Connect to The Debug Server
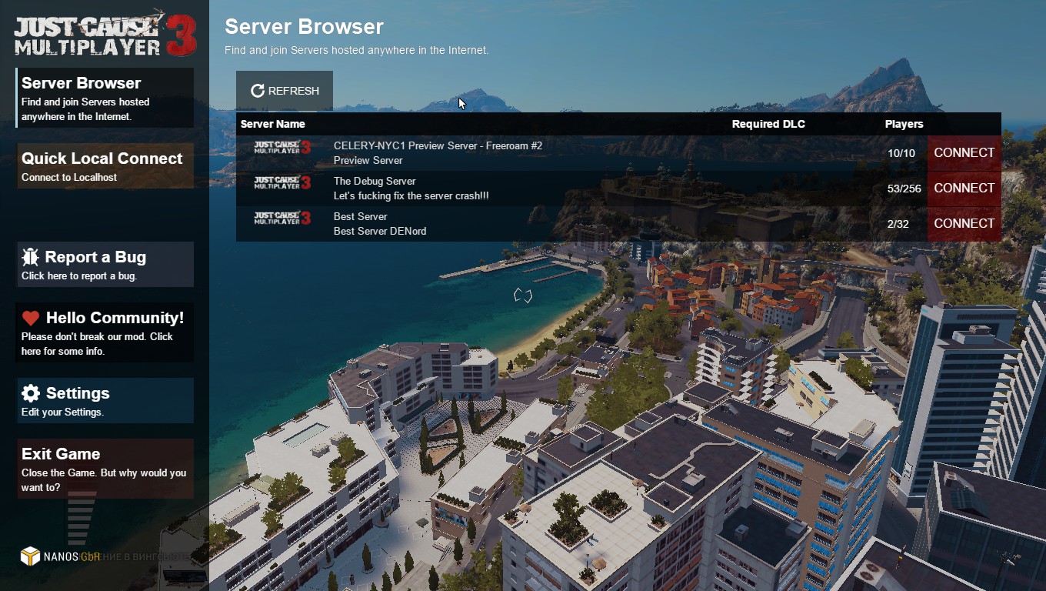The image size is (1046, 591). pyautogui.click(x=964, y=189)
